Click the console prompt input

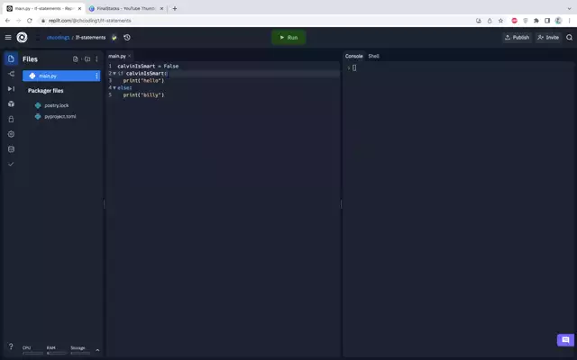click(354, 68)
